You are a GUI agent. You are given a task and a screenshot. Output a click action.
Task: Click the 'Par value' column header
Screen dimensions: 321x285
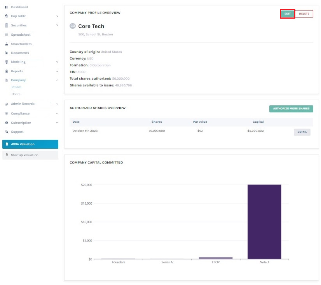click(x=200, y=122)
